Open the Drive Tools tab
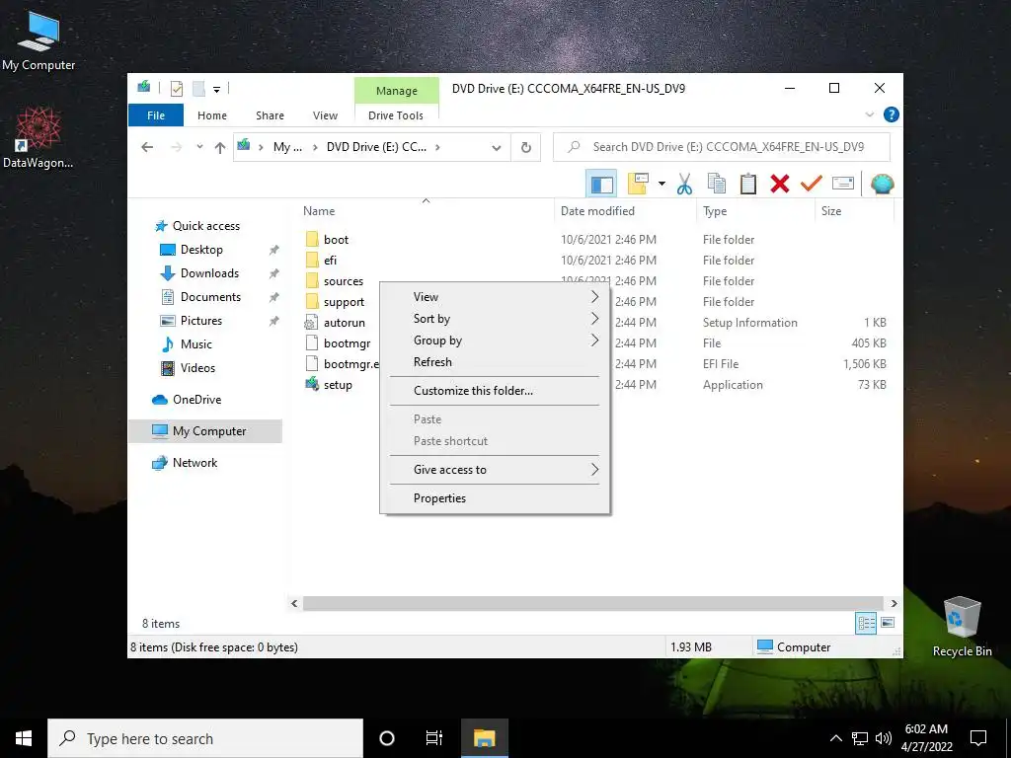Image resolution: width=1011 pixels, height=758 pixels. coord(396,115)
